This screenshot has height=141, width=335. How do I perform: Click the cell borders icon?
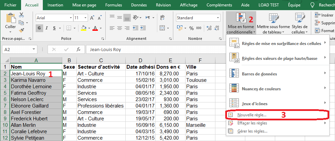point(69,28)
